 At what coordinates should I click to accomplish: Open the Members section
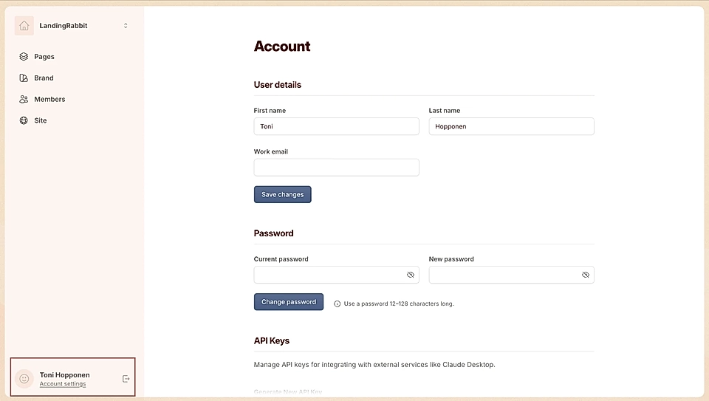pyautogui.click(x=49, y=99)
